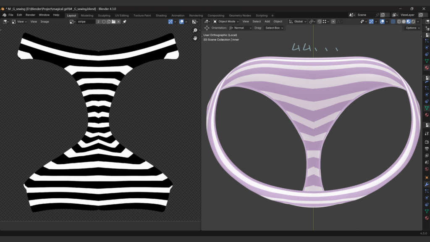
Task: Select the pan hand gizmo icon
Action: click(x=195, y=38)
